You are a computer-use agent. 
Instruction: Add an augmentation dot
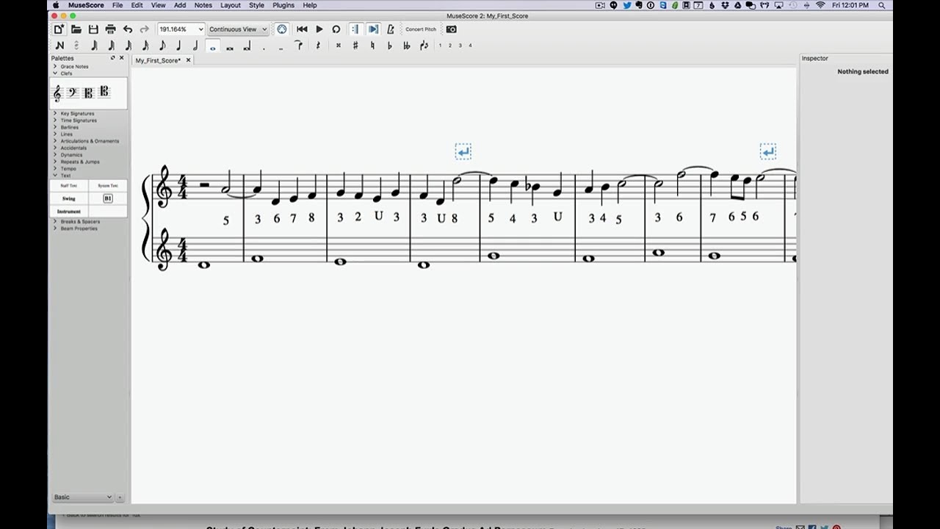click(264, 48)
